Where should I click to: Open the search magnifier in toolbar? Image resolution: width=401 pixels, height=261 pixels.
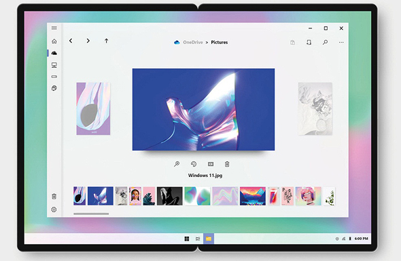pos(325,42)
